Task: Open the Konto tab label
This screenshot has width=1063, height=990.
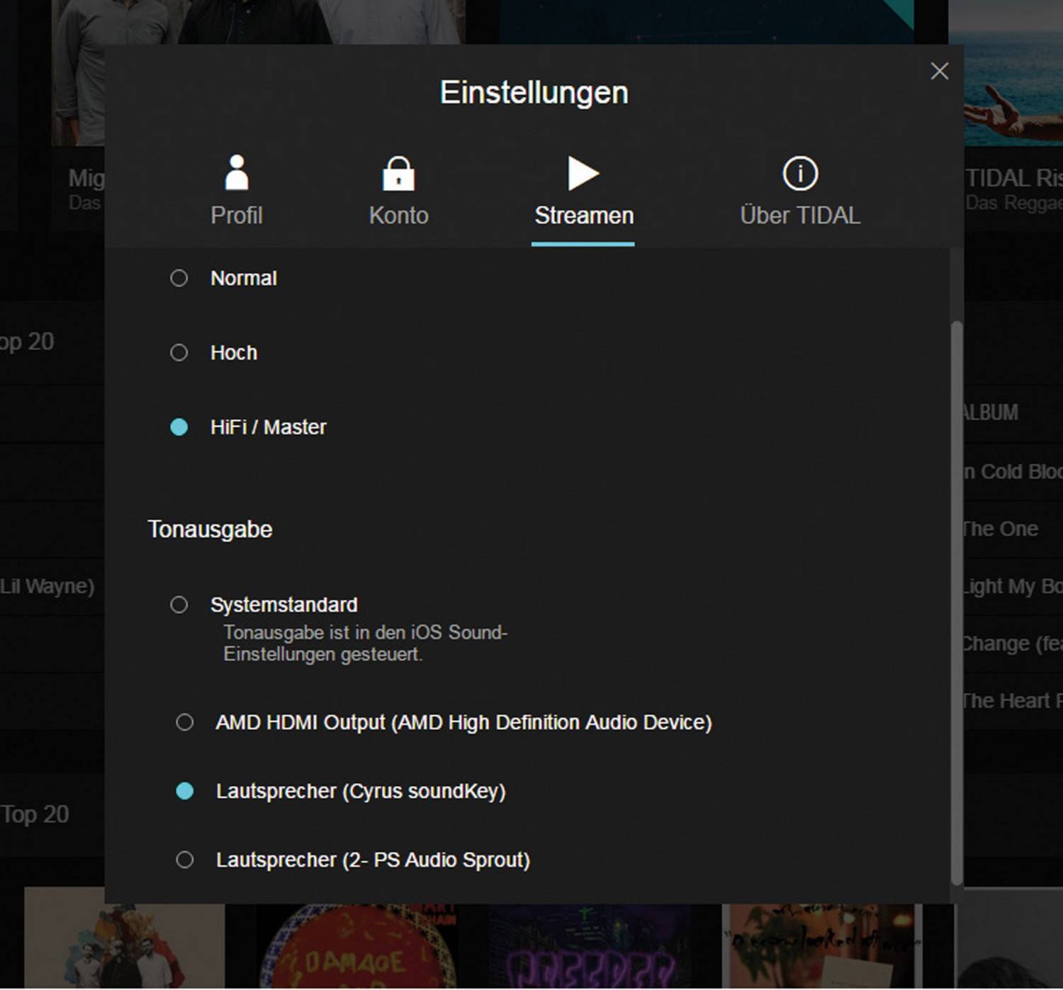Action: click(398, 215)
